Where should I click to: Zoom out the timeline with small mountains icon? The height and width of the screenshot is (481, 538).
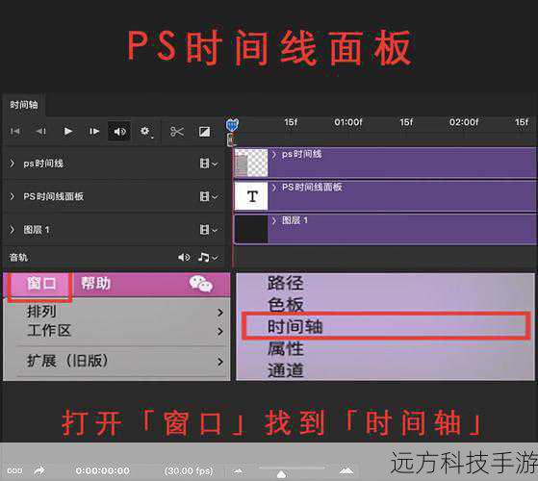(x=238, y=471)
